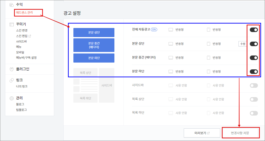Enable the 목록 하단 ad switch
The width and height of the screenshot is (265, 141).
point(254,113)
